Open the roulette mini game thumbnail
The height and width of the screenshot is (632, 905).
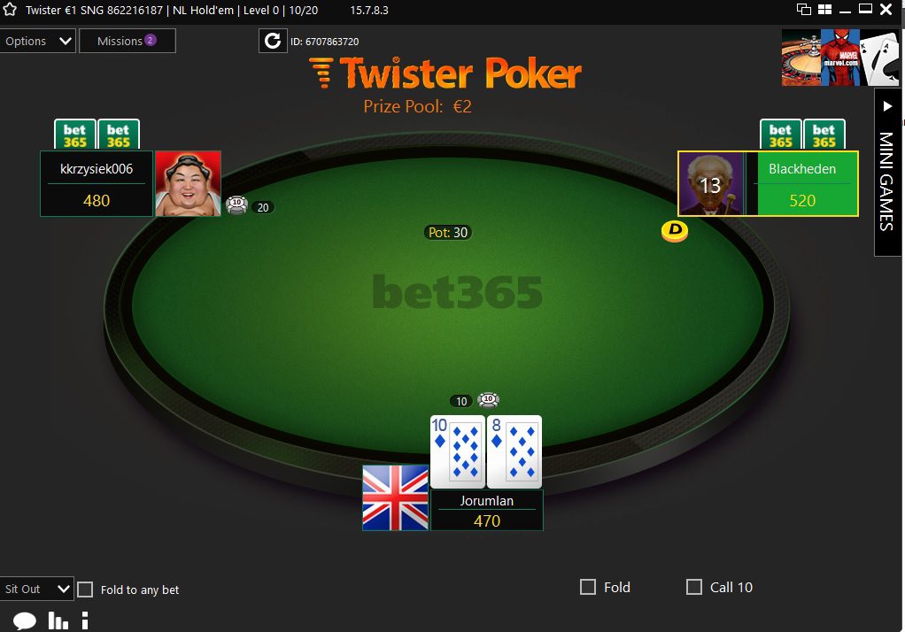[x=801, y=58]
